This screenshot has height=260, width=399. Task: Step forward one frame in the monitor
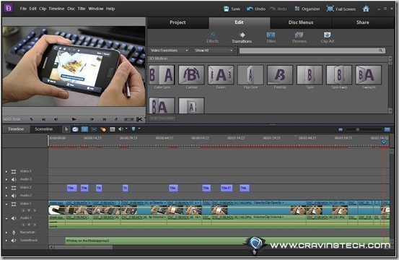tap(92, 119)
